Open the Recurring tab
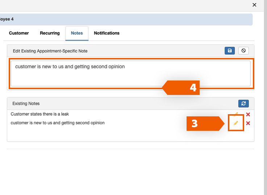This screenshot has width=267, height=195. [x=50, y=33]
